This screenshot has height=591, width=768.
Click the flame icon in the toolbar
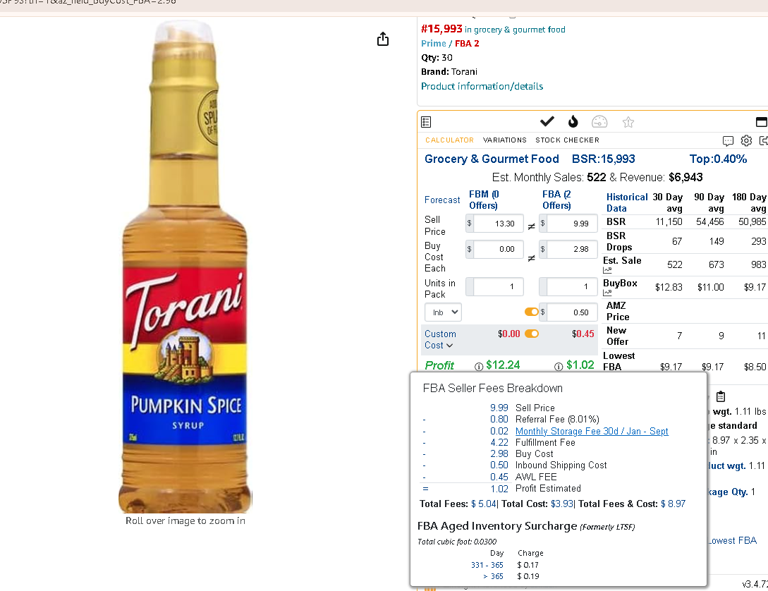point(573,121)
